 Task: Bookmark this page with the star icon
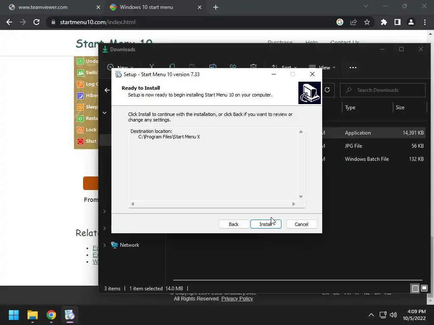click(x=367, y=22)
